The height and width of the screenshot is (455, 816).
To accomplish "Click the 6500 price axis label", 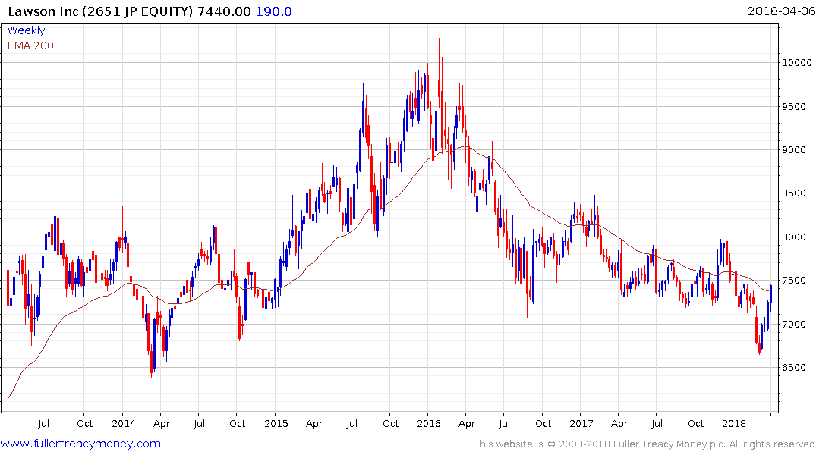I will point(794,368).
